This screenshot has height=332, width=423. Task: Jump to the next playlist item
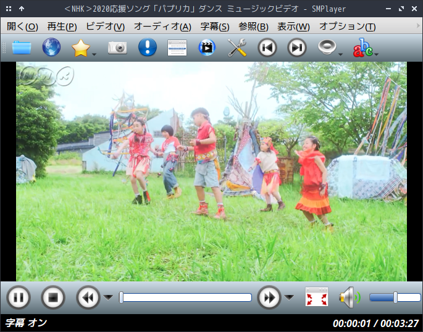(x=297, y=48)
